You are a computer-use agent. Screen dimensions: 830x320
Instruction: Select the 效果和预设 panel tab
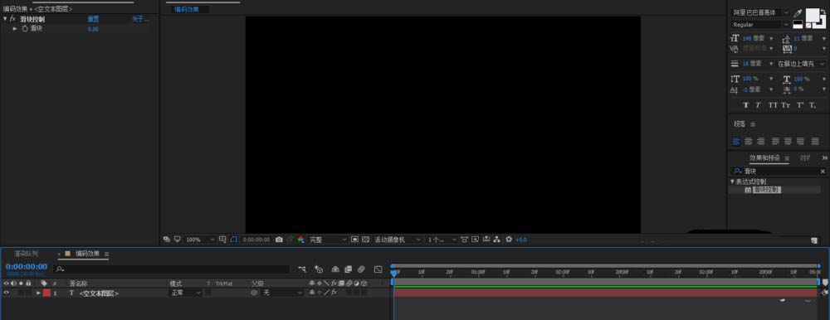click(765, 158)
